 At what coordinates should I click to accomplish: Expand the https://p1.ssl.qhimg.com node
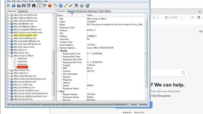pos(9,15)
